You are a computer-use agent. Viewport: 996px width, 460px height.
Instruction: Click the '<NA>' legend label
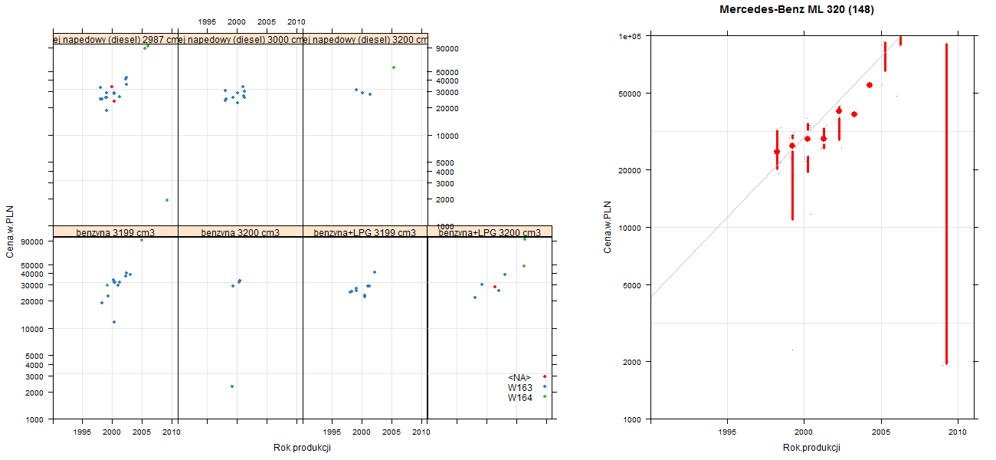519,377
